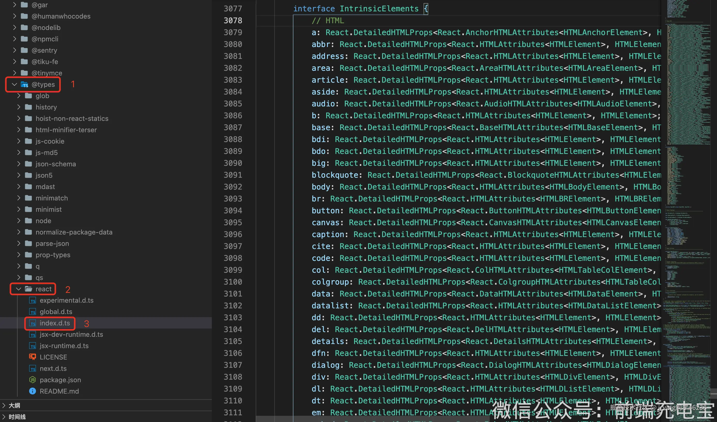The height and width of the screenshot is (422, 717).
Task: Click the open react folder icon
Action: click(28, 289)
